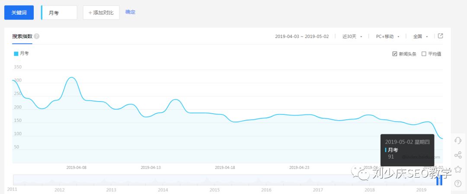This screenshot has width=467, height=194.
Task: Click the customer service headset icon
Action: (458, 140)
